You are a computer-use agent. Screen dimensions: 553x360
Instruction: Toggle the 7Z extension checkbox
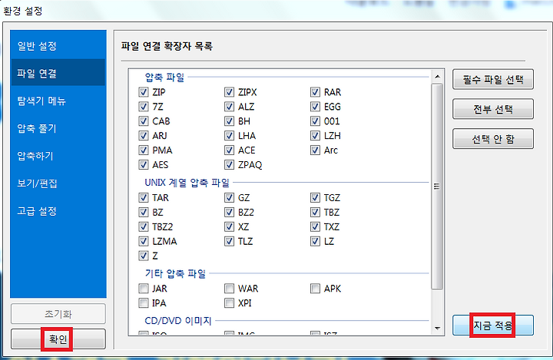click(143, 107)
